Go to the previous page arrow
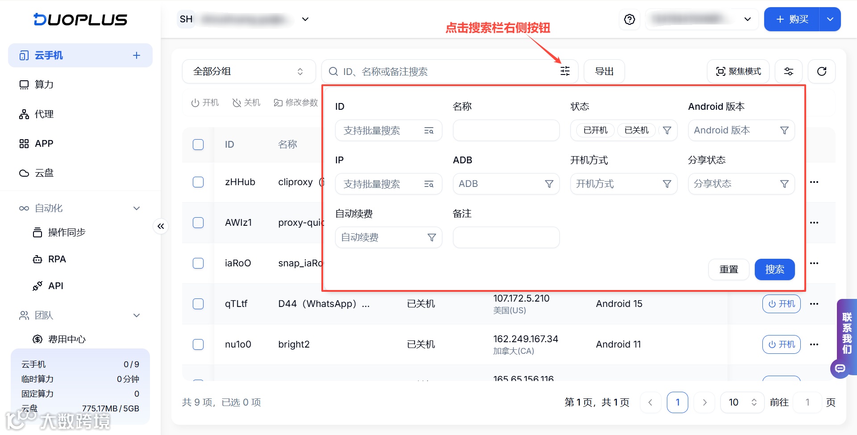The height and width of the screenshot is (435, 857). pyautogui.click(x=650, y=402)
